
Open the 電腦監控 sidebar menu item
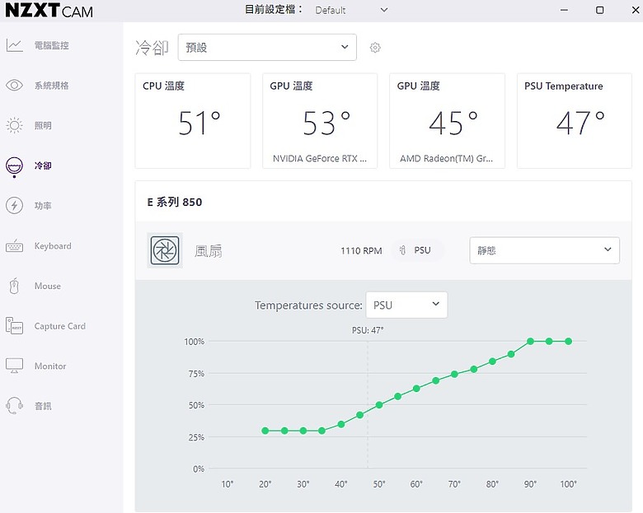[52, 45]
